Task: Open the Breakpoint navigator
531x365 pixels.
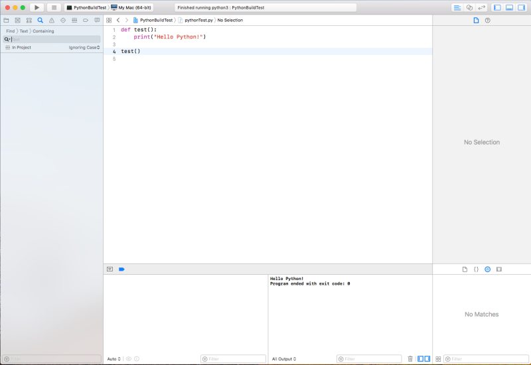Action: (86, 21)
